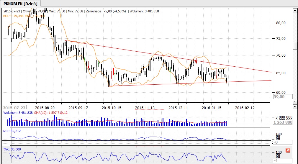Click the 2016-02-12 date on the time axis
Screen dimensions: 298x164
click(x=245, y=108)
